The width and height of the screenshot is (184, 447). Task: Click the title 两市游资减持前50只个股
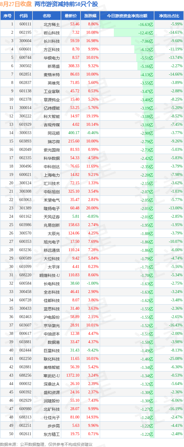[x=66, y=4]
